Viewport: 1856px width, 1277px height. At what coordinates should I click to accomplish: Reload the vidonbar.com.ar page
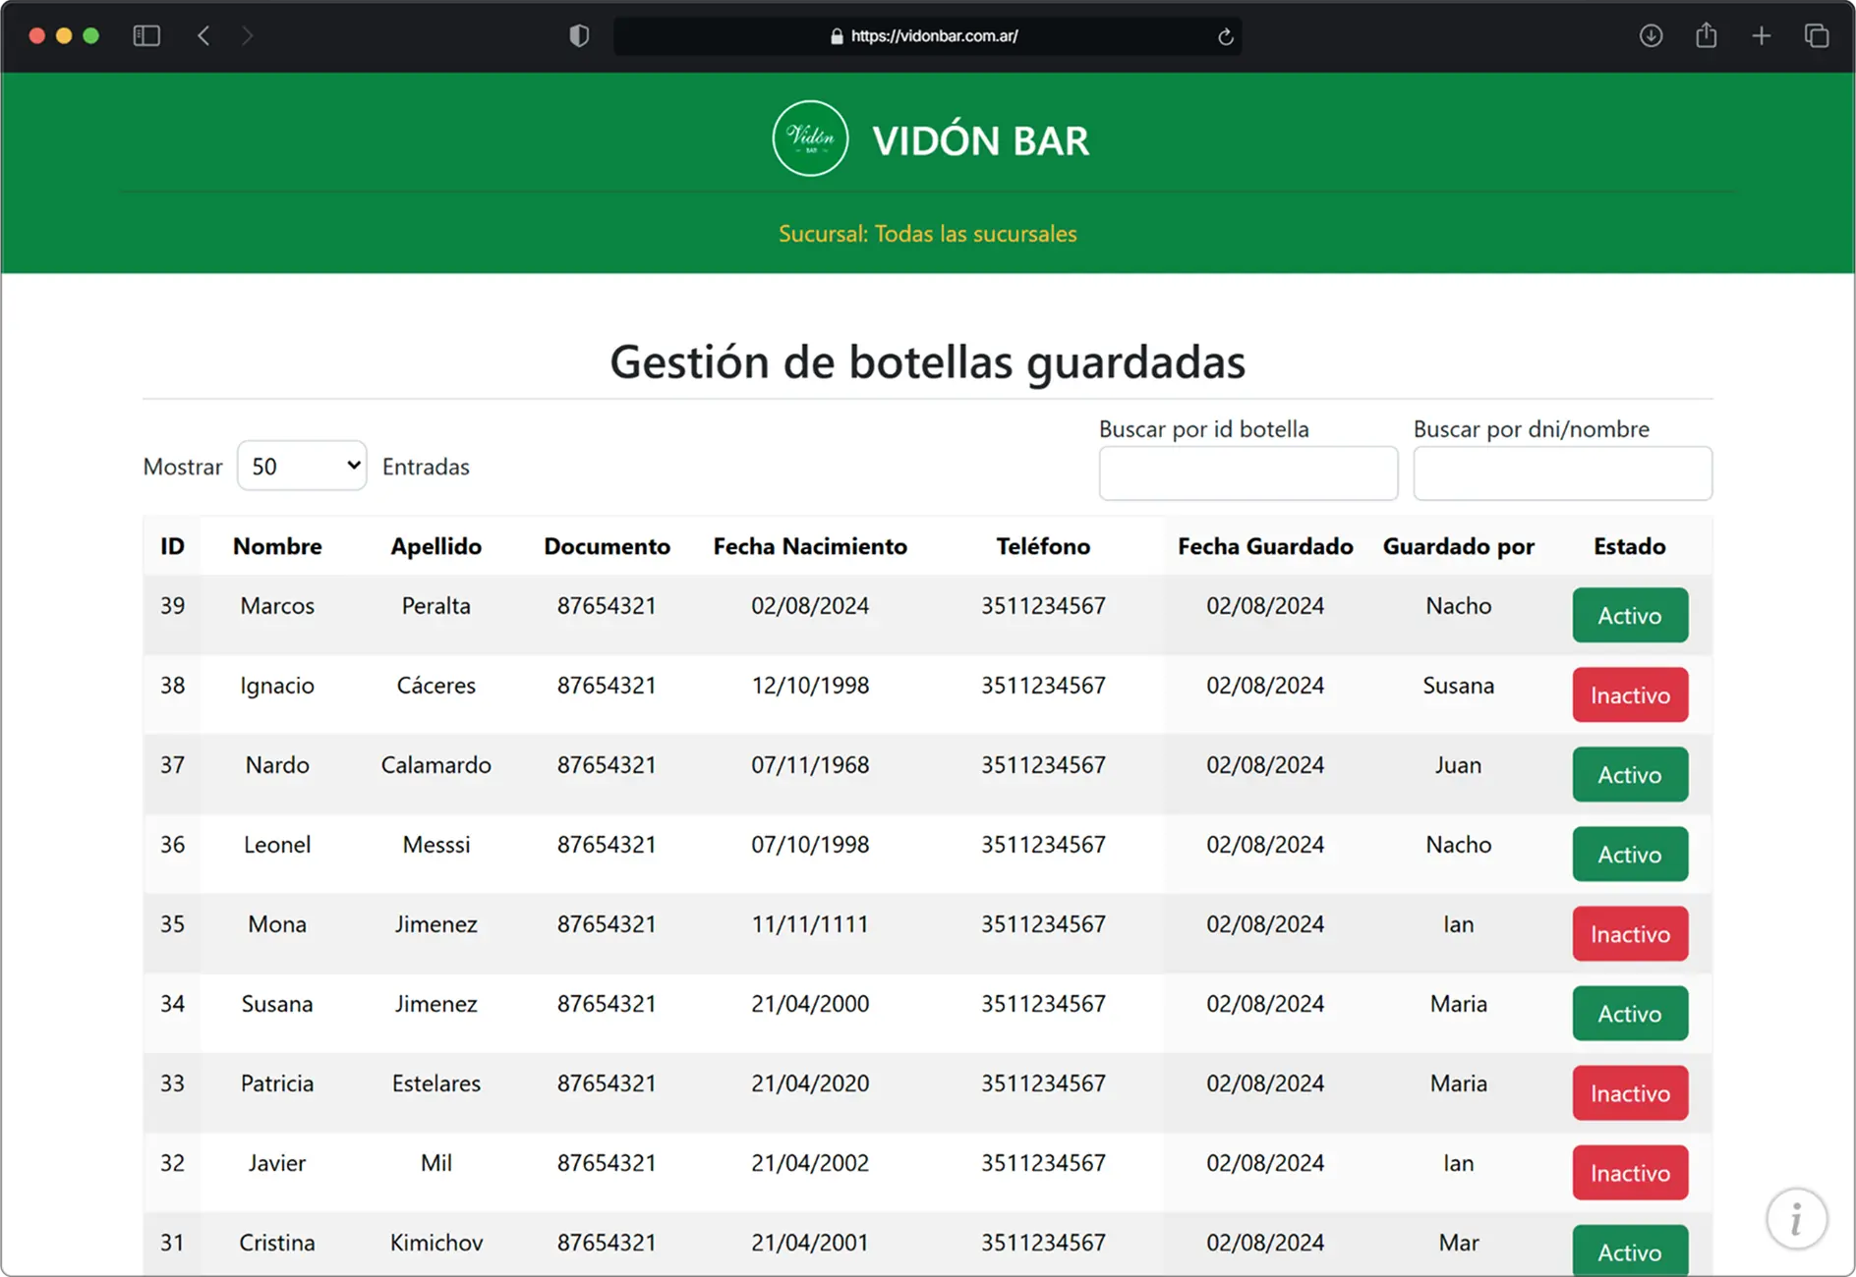[x=1224, y=36]
